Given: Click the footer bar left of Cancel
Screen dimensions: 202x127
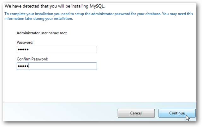Looking at the screenshot, I should click(57, 113).
